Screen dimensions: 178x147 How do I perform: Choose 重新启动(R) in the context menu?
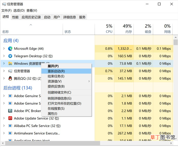(66, 71)
